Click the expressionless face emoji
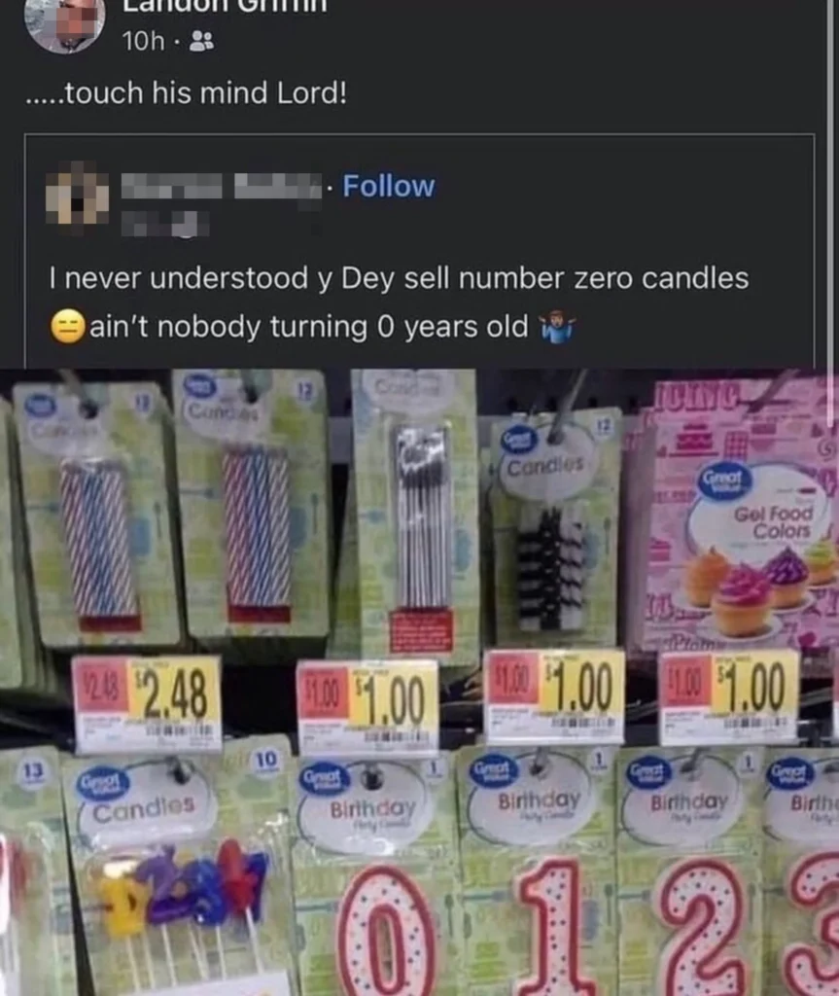 click(67, 327)
